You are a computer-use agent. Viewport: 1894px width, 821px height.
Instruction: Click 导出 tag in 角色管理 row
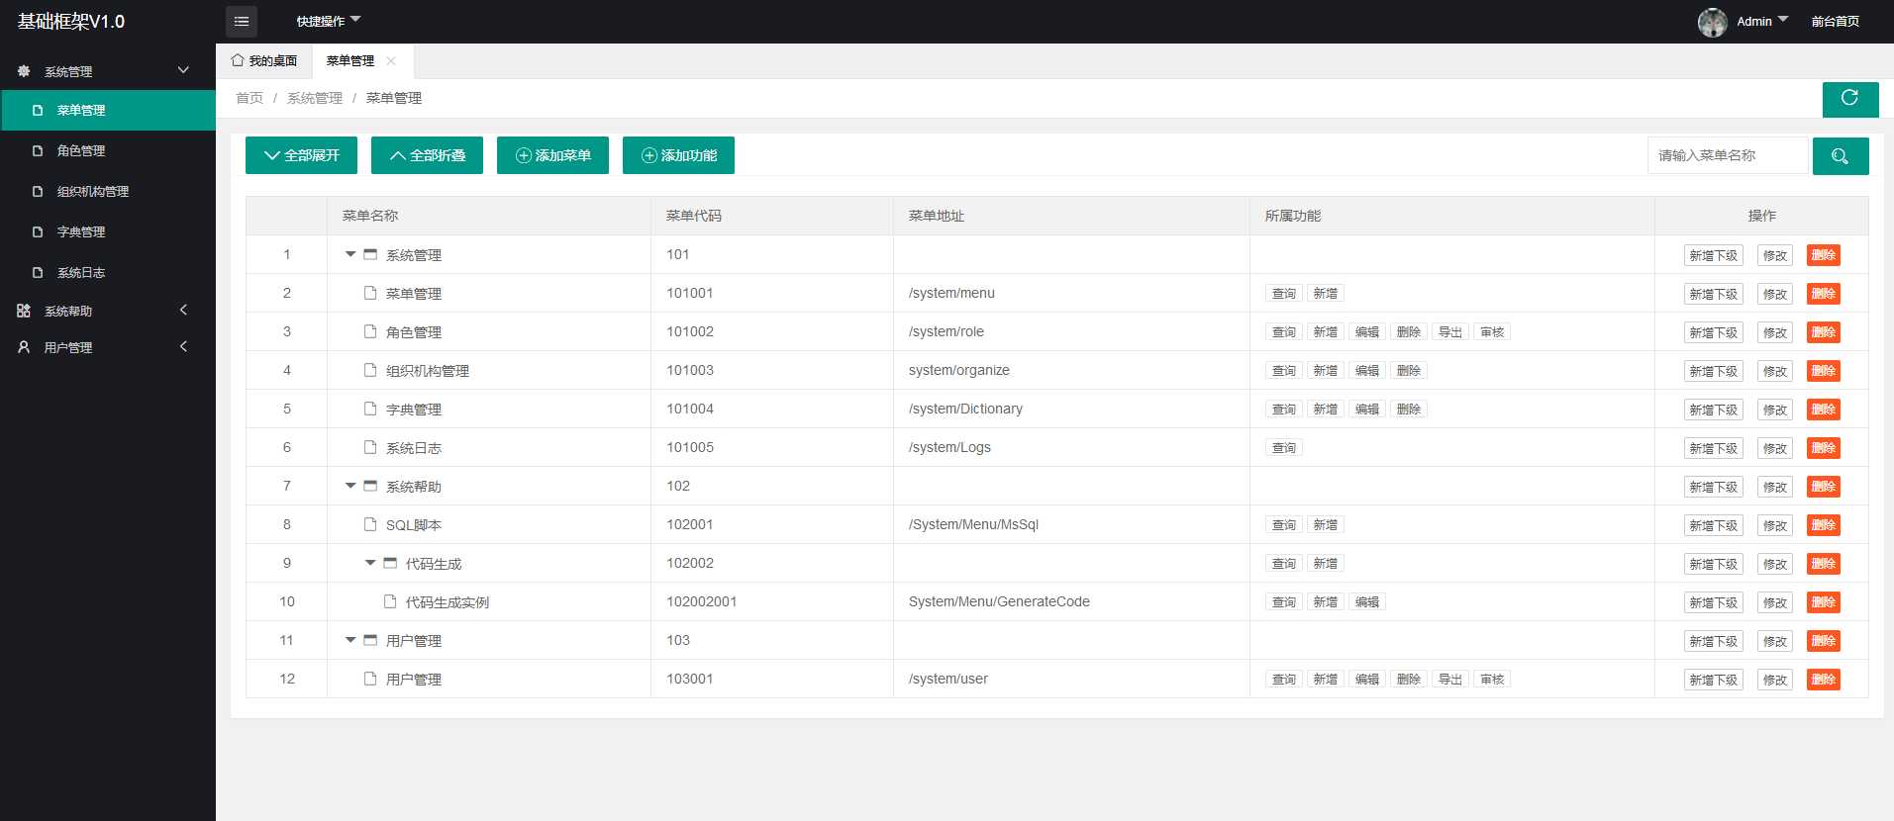coord(1450,332)
